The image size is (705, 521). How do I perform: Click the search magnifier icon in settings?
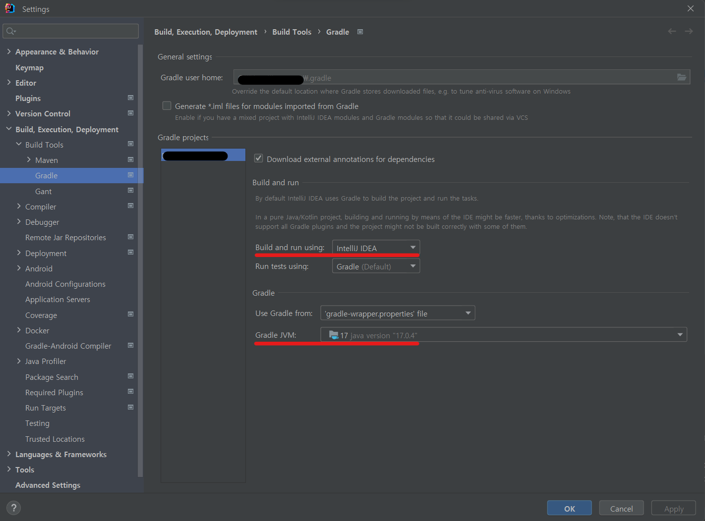pos(10,31)
